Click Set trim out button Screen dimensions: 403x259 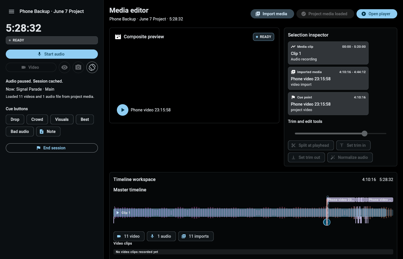(x=307, y=157)
